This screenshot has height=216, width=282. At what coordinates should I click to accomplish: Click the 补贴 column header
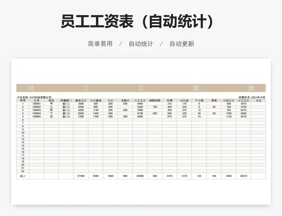point(110,100)
